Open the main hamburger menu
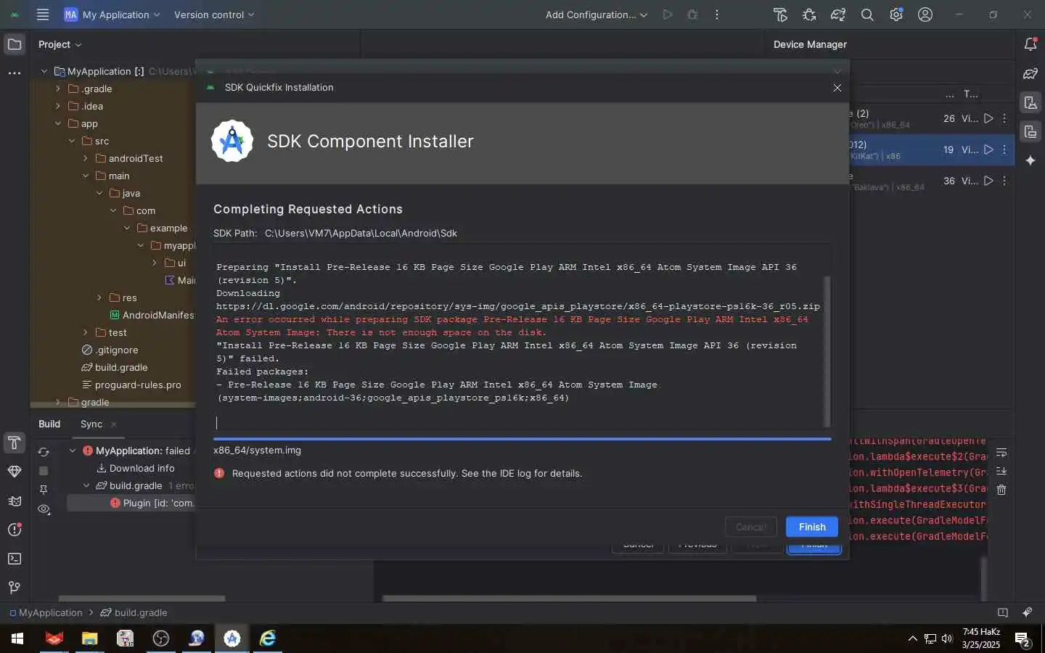Screen dimensions: 1045x653 coord(43,15)
